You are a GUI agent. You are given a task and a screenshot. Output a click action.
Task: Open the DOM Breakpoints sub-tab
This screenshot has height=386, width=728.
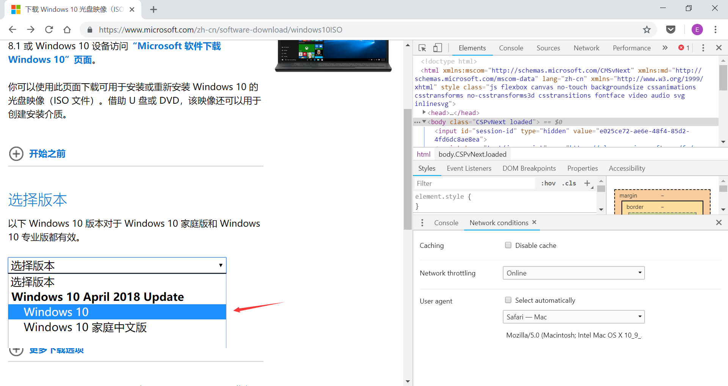point(529,168)
